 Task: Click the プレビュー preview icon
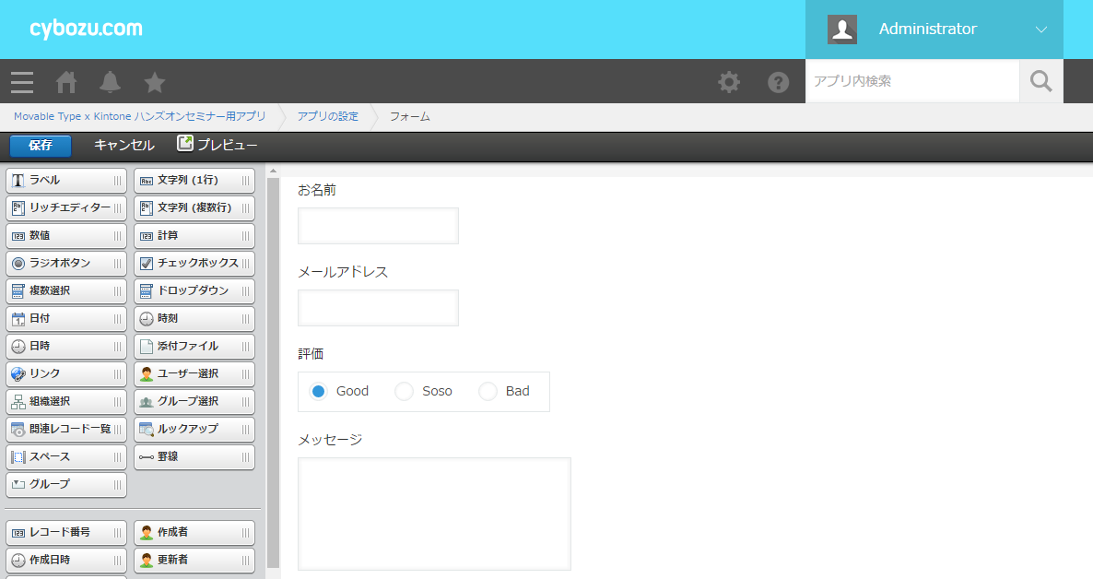pyautogui.click(x=185, y=144)
